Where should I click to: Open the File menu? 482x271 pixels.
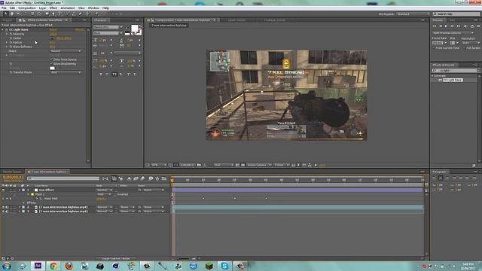[x=4, y=8]
